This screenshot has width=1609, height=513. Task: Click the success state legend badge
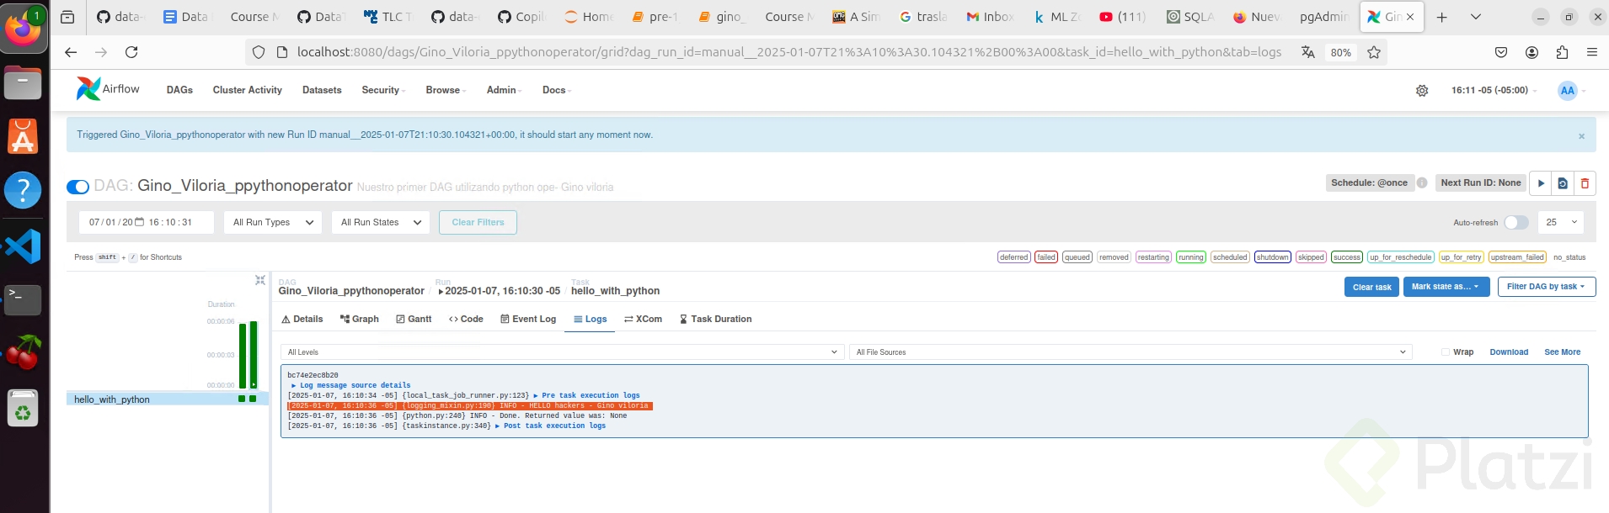tap(1346, 257)
